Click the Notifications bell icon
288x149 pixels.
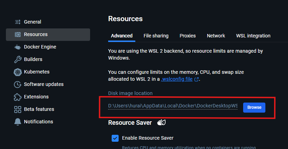click(x=18, y=122)
